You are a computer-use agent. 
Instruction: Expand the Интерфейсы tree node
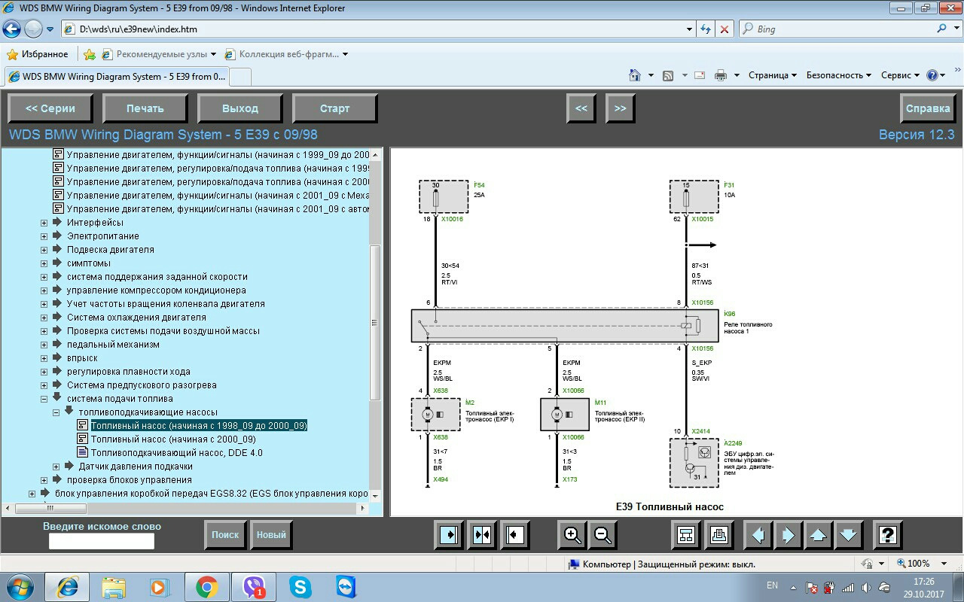pos(44,223)
